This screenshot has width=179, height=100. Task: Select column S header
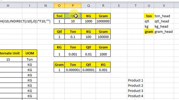(119, 6)
